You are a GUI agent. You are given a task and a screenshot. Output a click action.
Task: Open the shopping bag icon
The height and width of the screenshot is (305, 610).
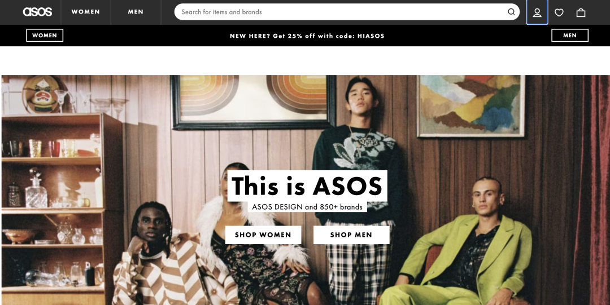[581, 12]
